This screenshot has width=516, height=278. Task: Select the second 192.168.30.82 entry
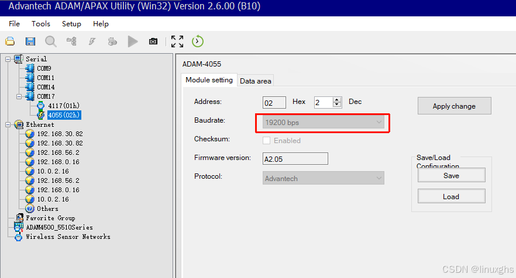coord(60,143)
